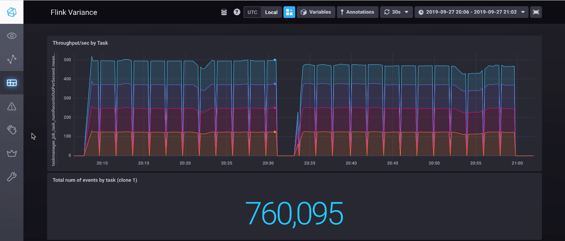Open Alerting triangle icon in sidebar
The height and width of the screenshot is (241, 565).
12,106
